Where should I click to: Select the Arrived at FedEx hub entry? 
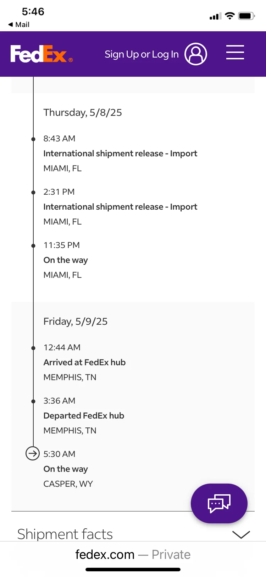pyautogui.click(x=84, y=362)
